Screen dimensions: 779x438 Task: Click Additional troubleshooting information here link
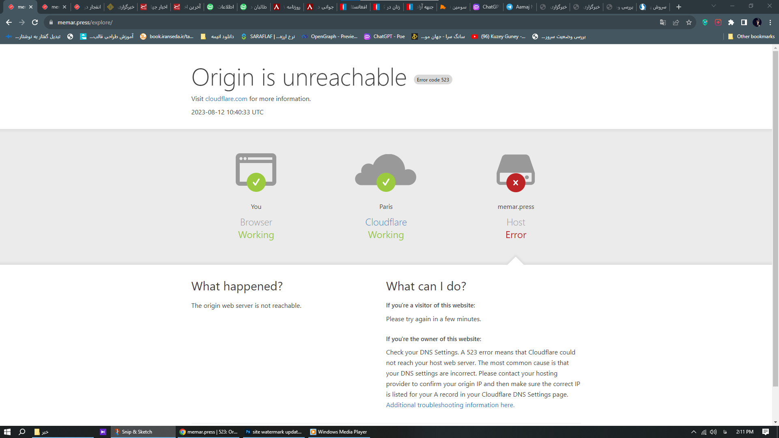450,405
